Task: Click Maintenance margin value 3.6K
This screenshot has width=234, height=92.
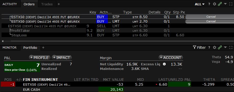Action: click(x=135, y=69)
